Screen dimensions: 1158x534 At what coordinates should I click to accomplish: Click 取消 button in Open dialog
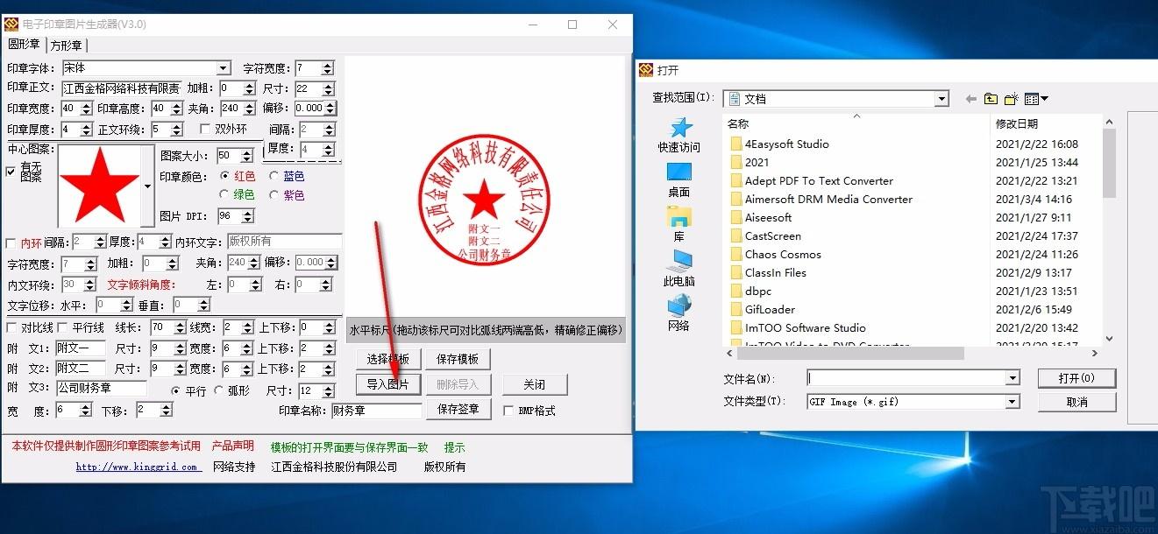click(1076, 402)
